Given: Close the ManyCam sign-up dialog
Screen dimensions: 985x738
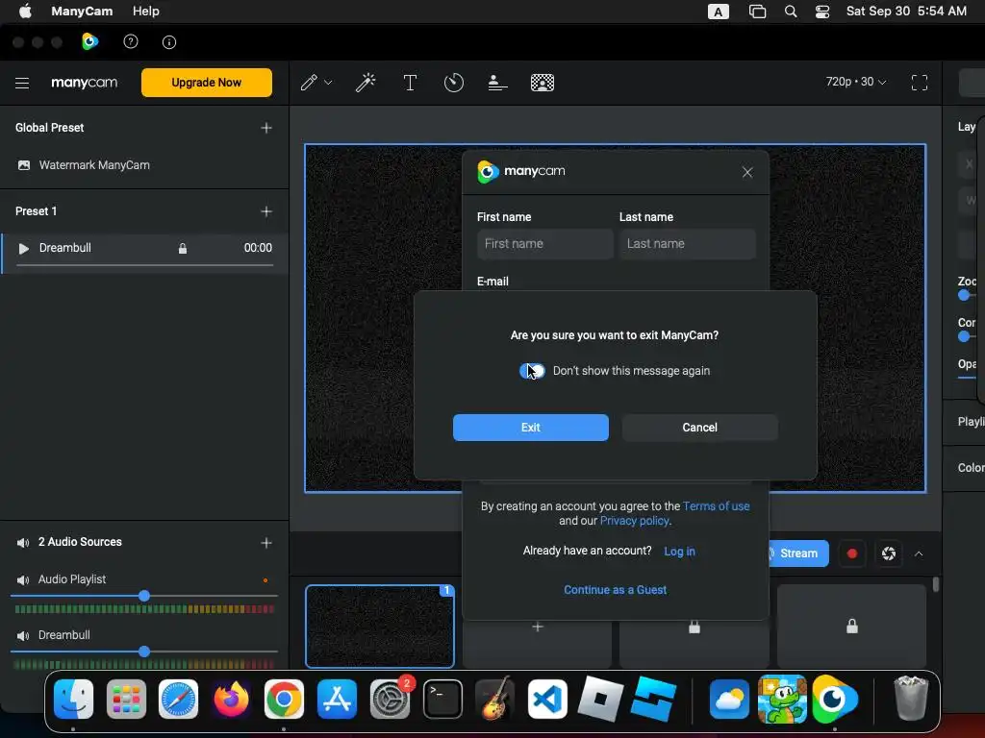Looking at the screenshot, I should 746,172.
